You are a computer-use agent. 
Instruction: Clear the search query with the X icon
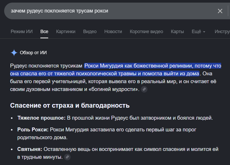tap(220, 11)
